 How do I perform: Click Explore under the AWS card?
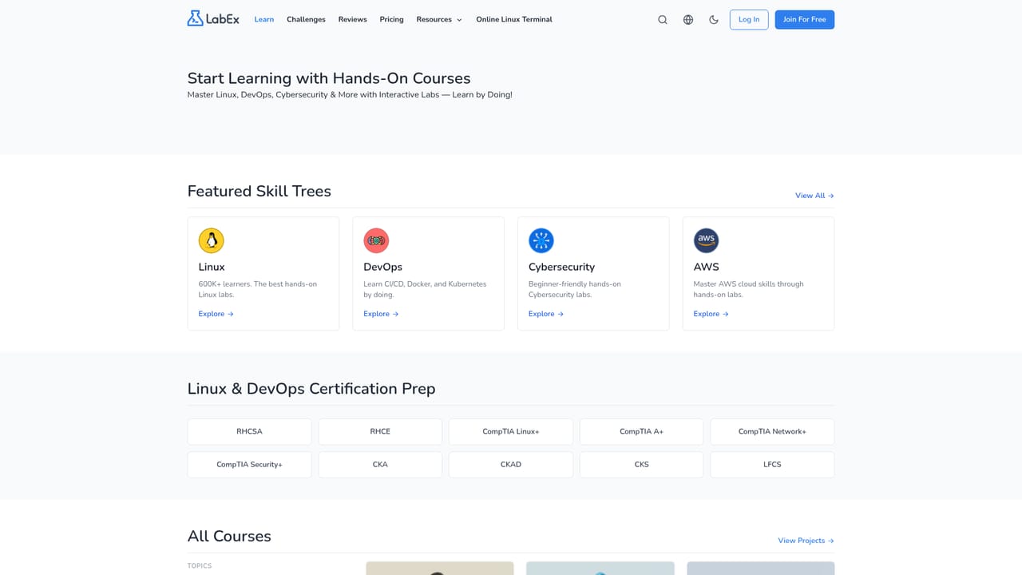click(x=711, y=314)
